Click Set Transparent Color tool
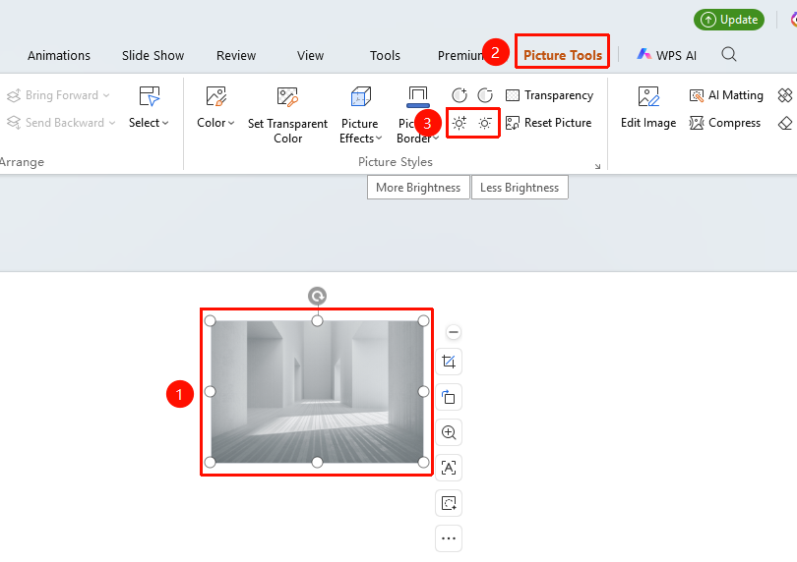The height and width of the screenshot is (562, 797). 287,115
